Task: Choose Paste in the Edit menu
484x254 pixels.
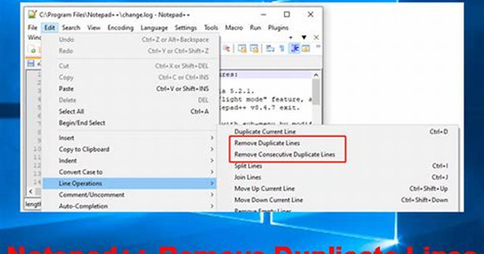Action: click(x=129, y=89)
